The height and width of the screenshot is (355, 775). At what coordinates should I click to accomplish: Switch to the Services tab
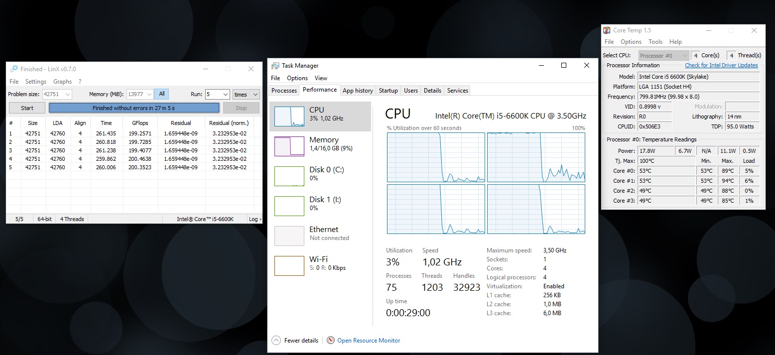pos(457,91)
